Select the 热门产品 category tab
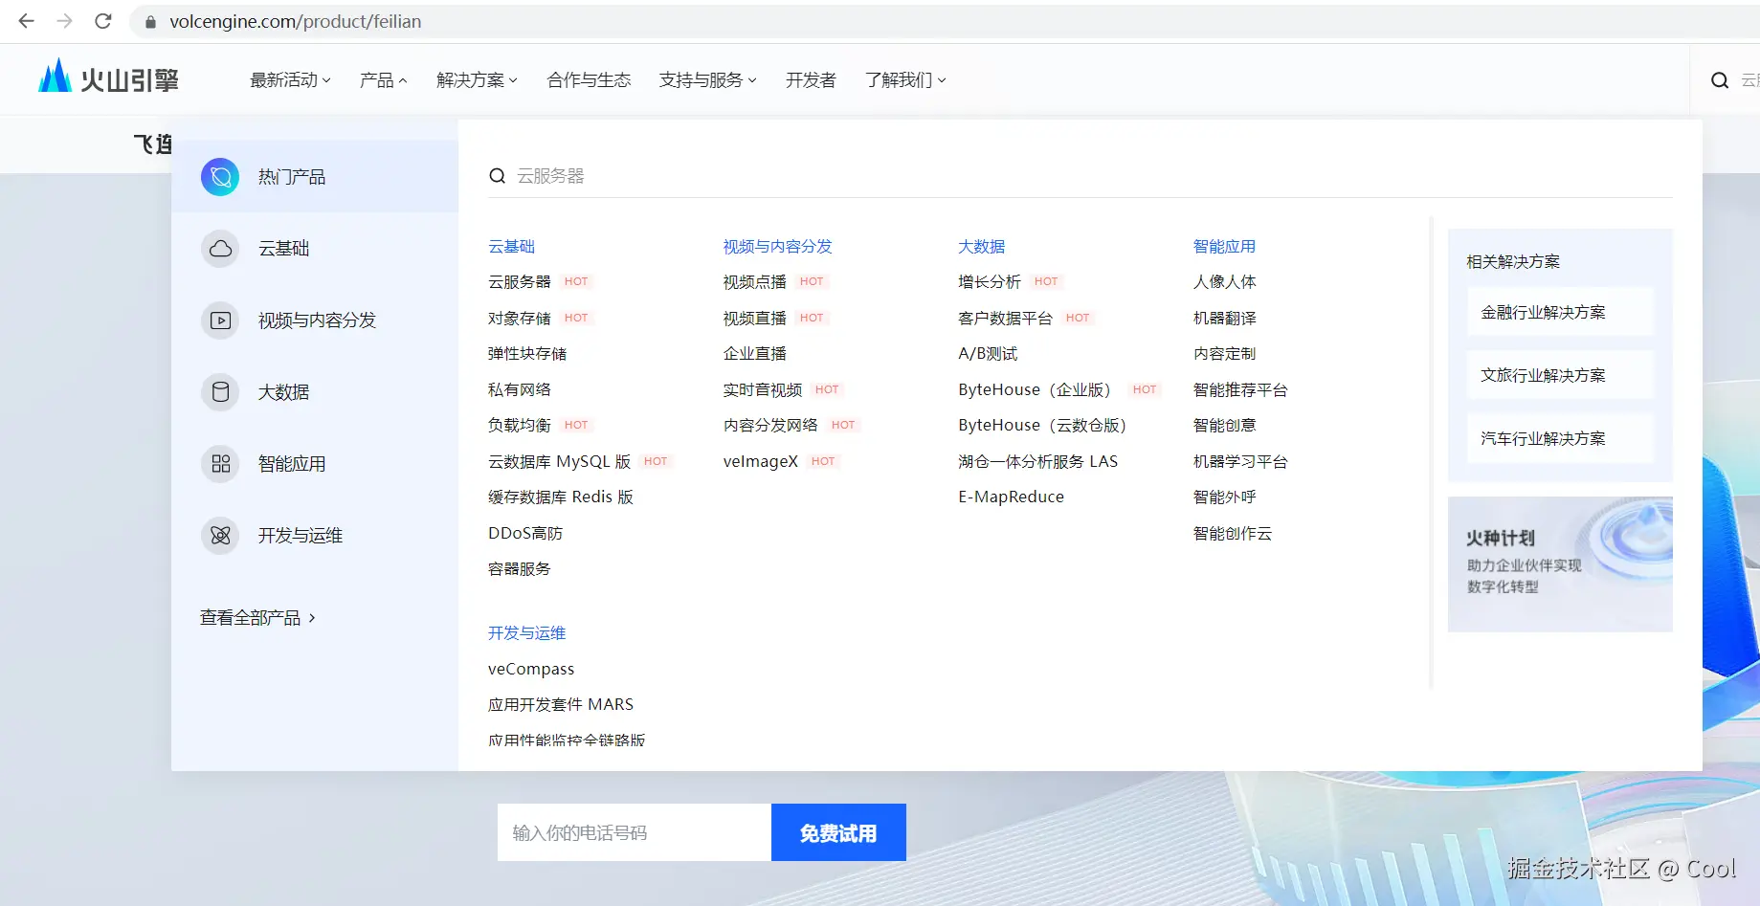The image size is (1760, 906). 315,177
